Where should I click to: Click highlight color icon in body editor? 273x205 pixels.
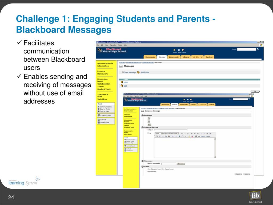point(189,136)
